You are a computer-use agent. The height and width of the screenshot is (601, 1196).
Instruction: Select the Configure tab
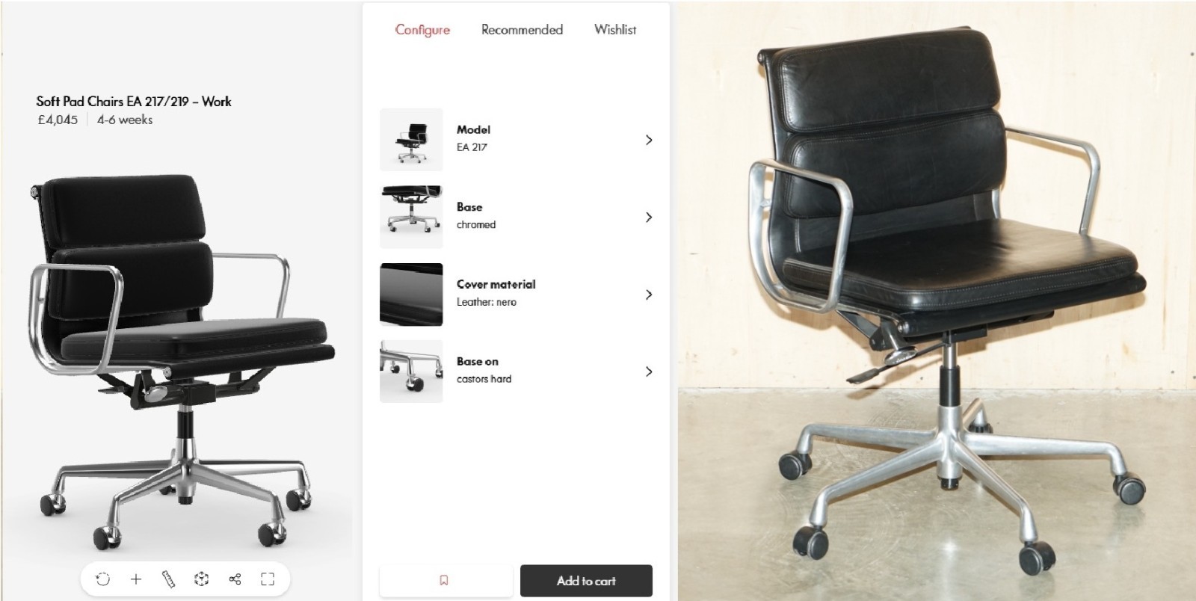[x=422, y=30]
